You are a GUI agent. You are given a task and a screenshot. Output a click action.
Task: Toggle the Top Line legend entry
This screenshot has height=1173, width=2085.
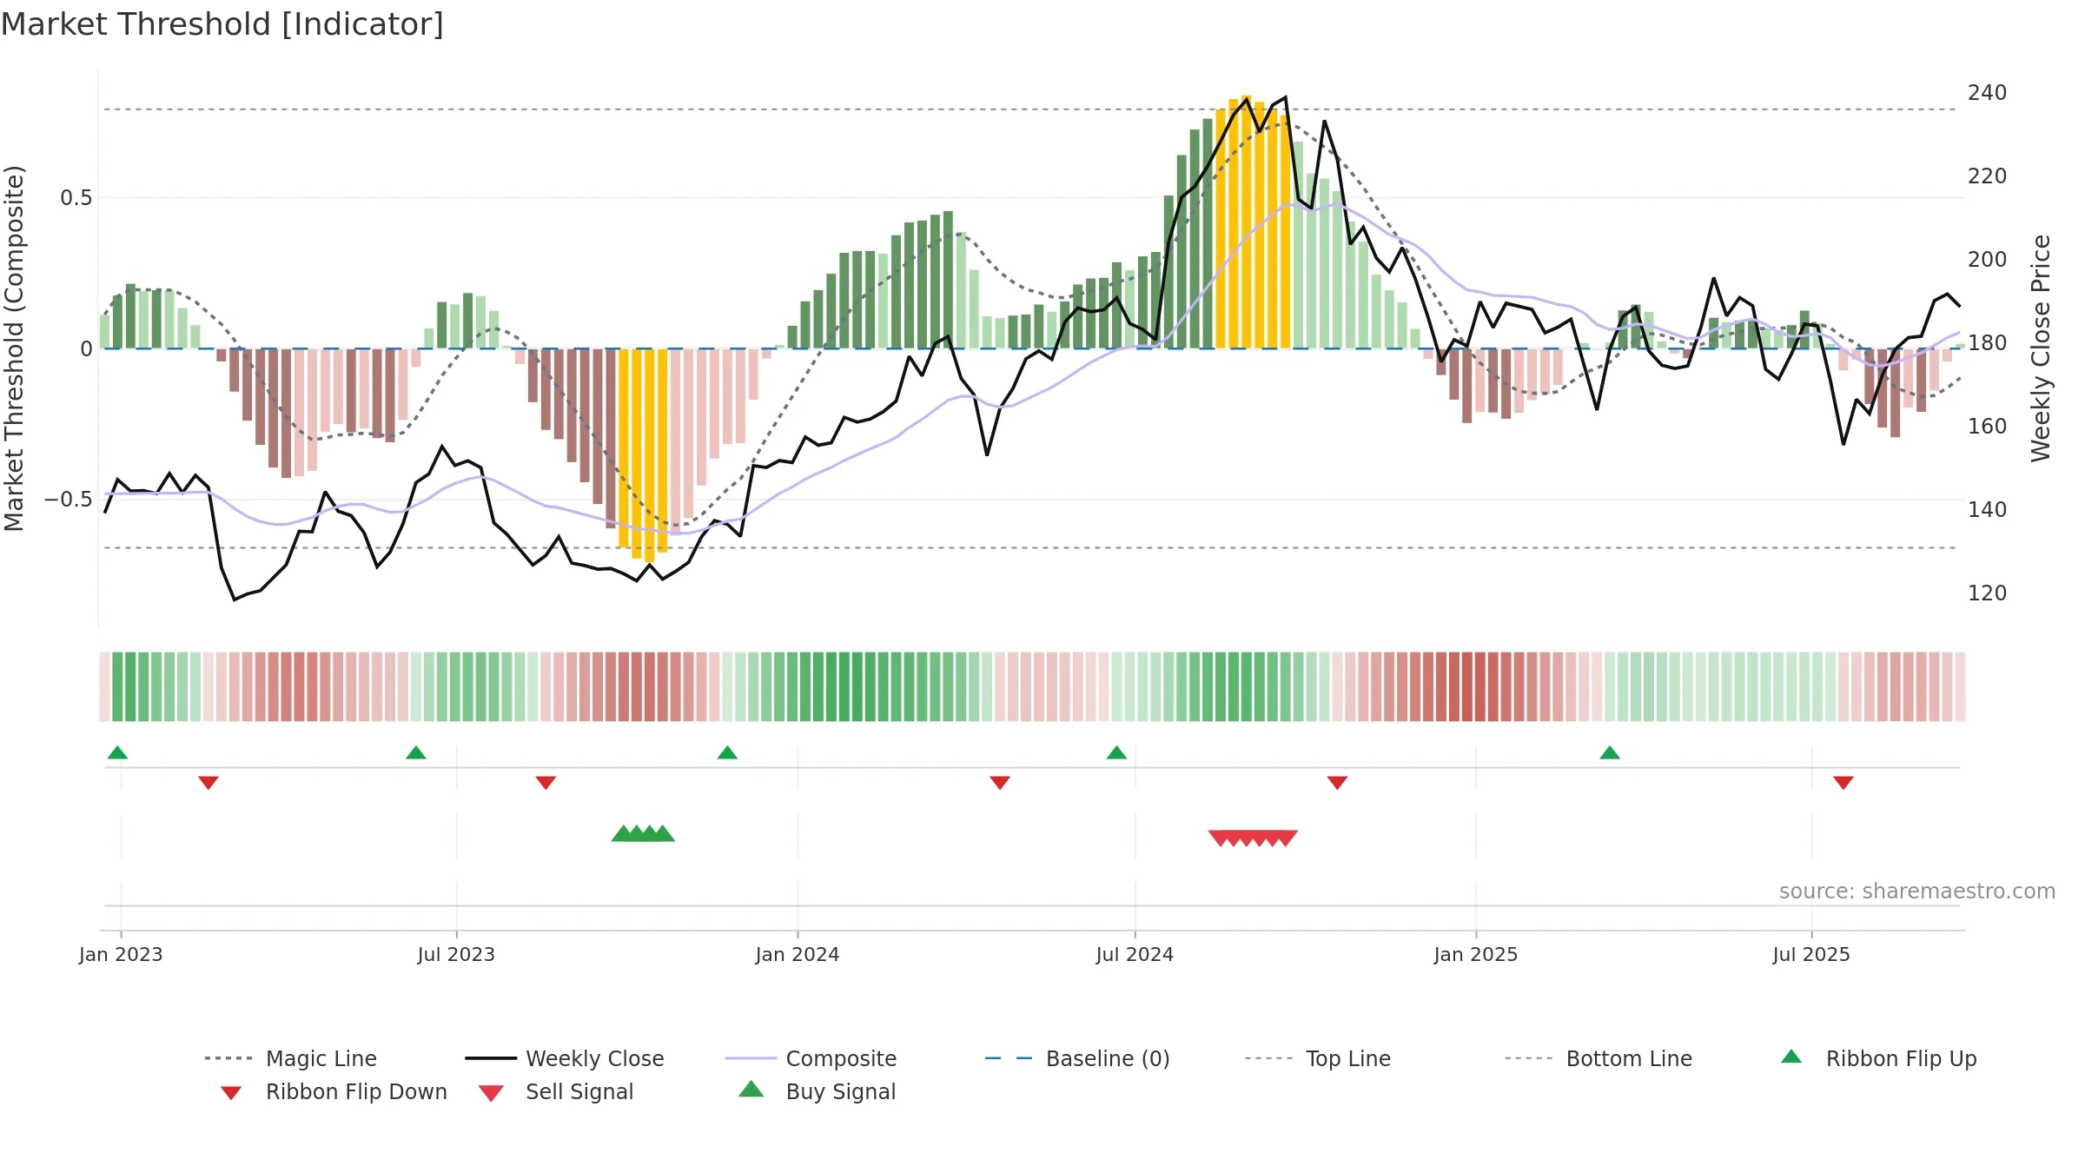click(1318, 1058)
